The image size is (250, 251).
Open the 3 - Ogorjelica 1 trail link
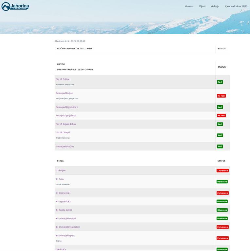click(63, 193)
